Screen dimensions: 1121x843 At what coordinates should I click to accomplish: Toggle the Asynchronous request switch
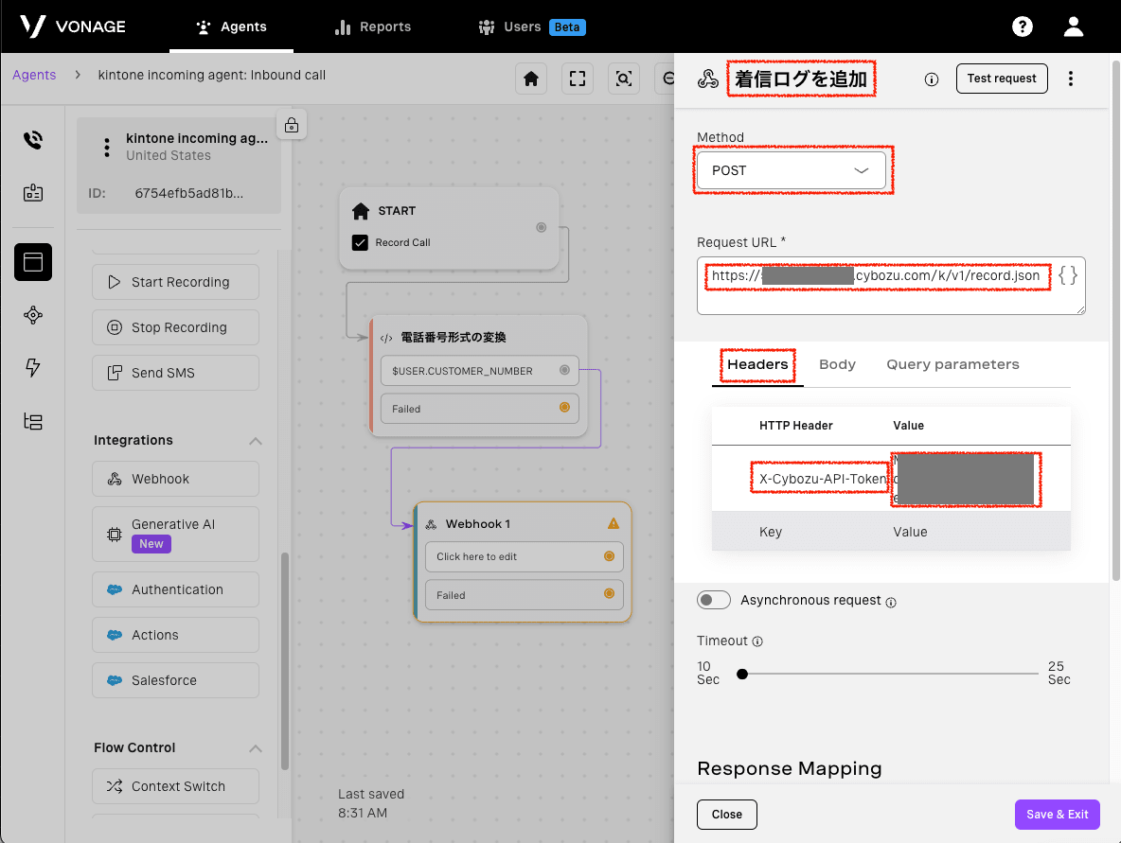[x=714, y=600]
